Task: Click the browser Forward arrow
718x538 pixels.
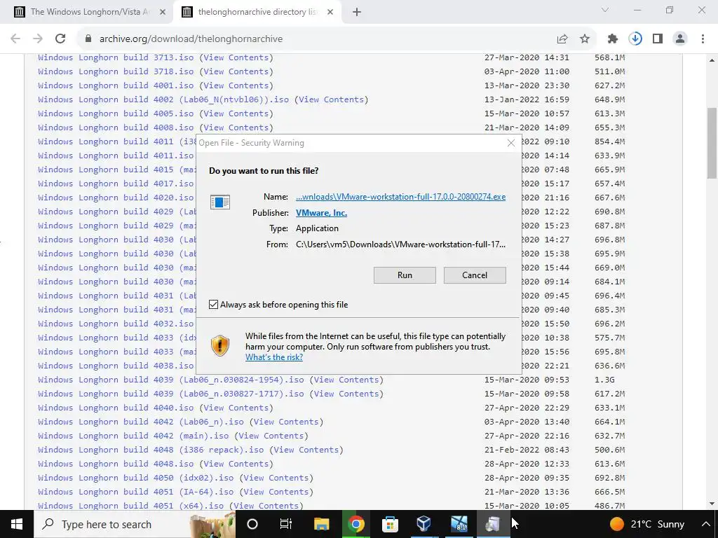Action: 38,39
